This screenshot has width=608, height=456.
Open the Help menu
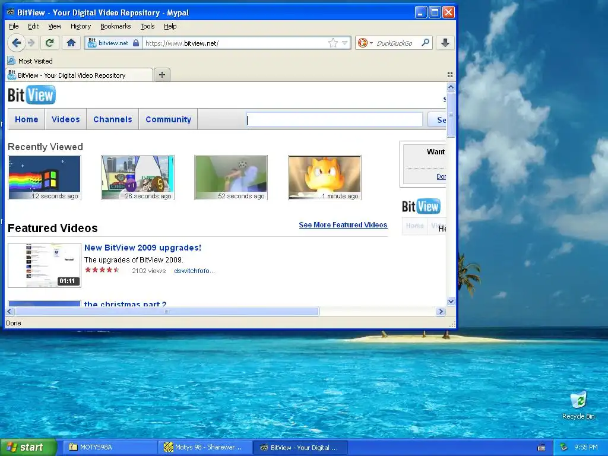[x=170, y=26]
